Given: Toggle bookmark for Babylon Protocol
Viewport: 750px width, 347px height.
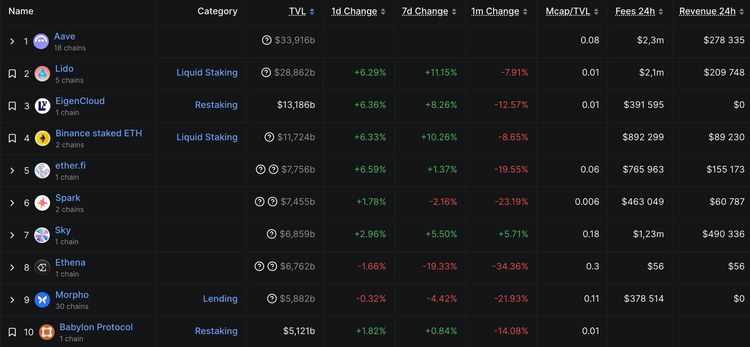Looking at the screenshot, I should [x=12, y=332].
